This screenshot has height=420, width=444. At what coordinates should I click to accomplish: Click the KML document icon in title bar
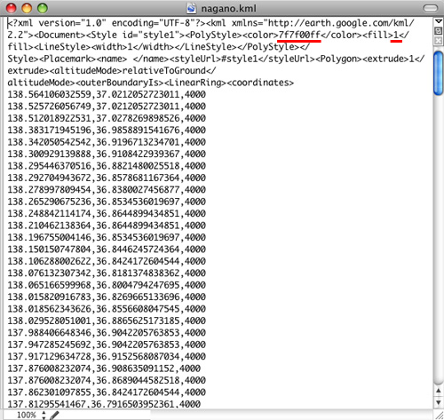(192, 8)
